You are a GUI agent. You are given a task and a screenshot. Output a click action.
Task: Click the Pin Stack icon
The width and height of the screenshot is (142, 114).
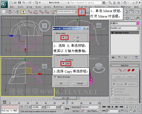click(113, 58)
